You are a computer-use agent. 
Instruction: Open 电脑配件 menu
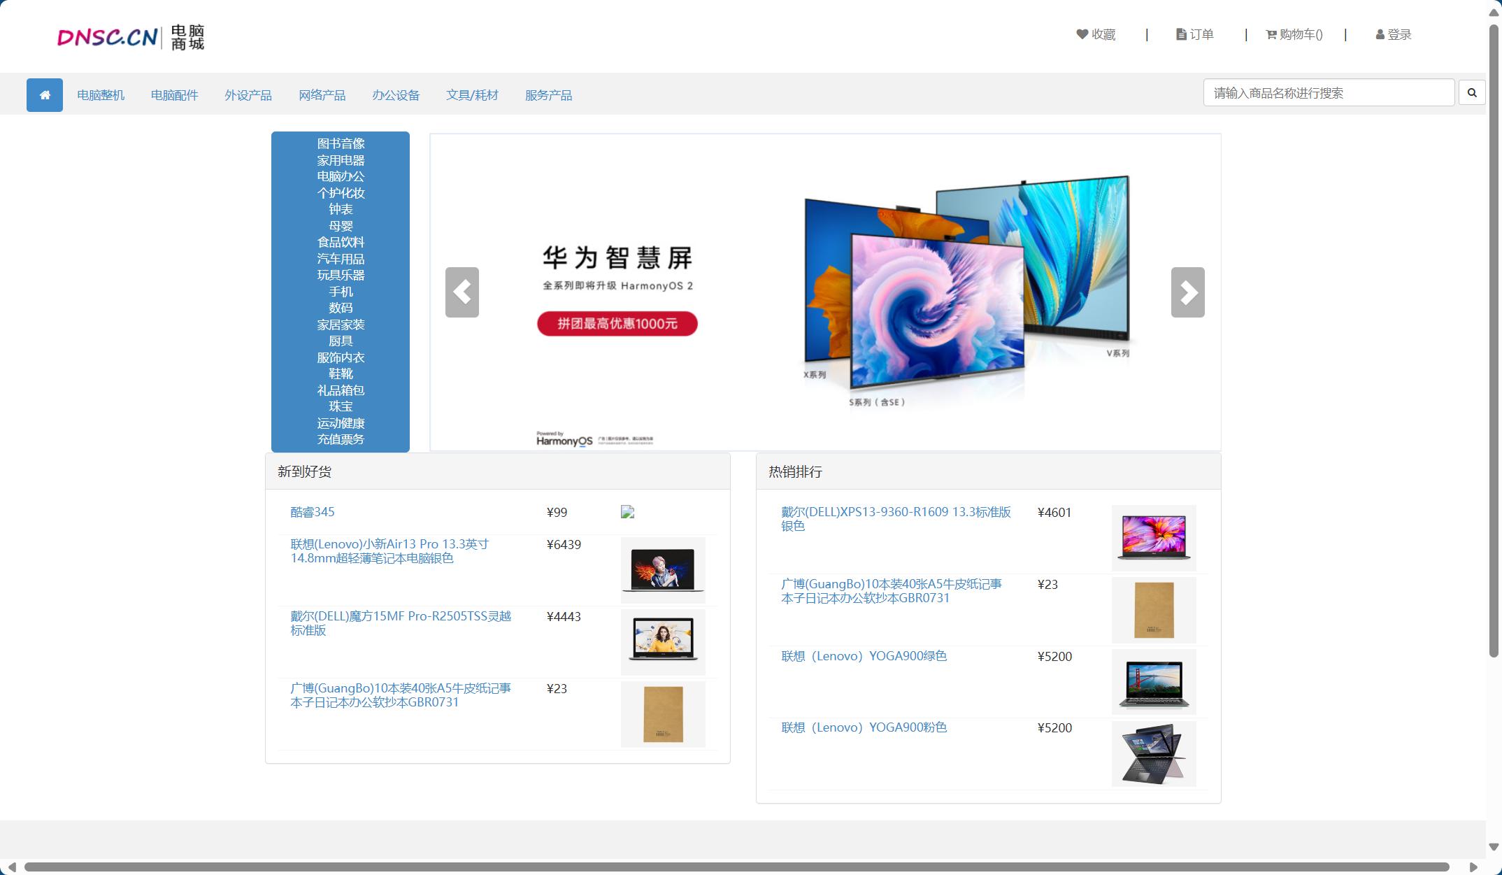click(x=175, y=95)
